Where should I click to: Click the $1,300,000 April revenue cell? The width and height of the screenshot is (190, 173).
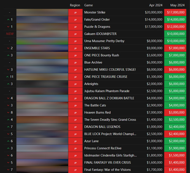tap(154, 77)
